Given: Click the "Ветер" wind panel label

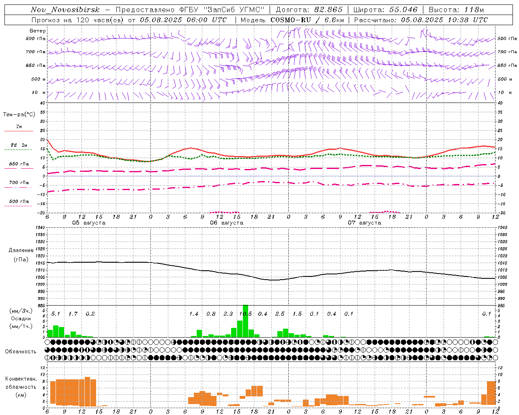Looking at the screenshot, I should tap(38, 31).
